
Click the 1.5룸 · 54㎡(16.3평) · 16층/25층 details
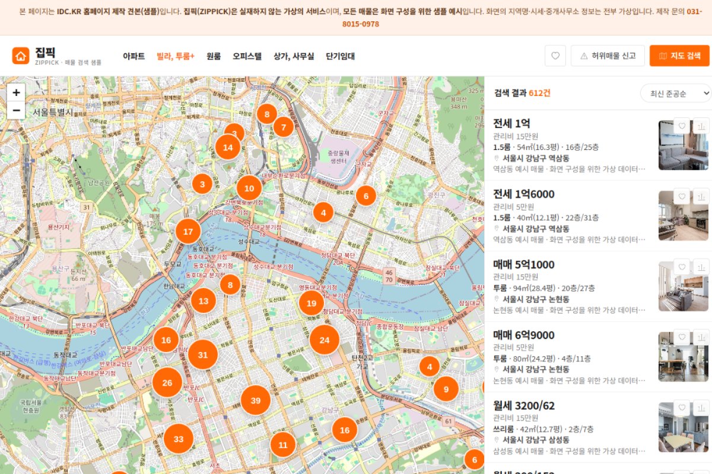(546, 147)
